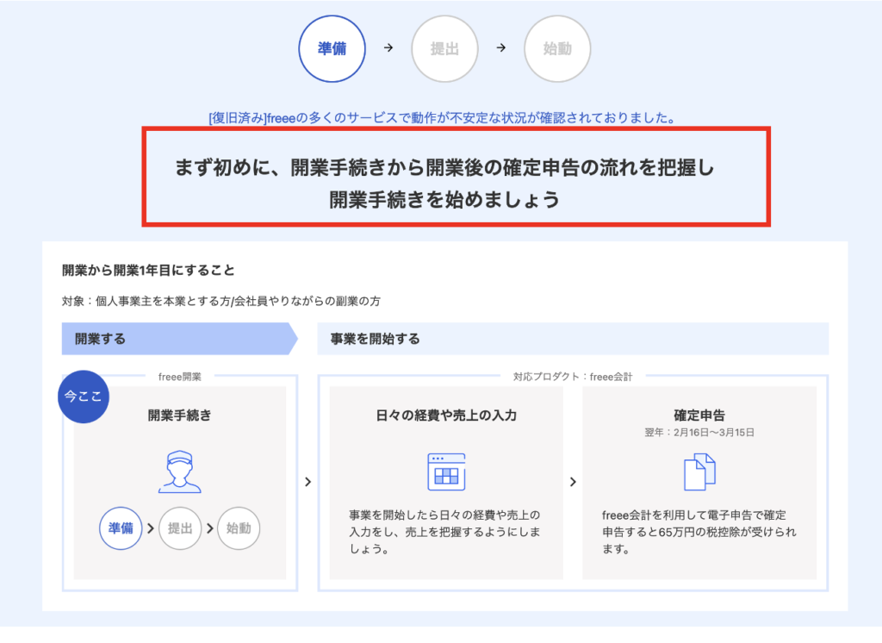Click the 今ここ blue badge
Viewport: 882px width, 643px height.
click(x=83, y=397)
